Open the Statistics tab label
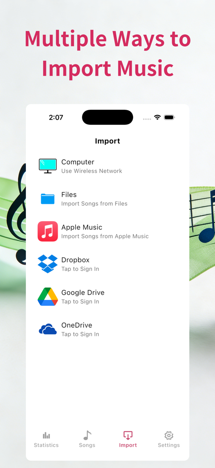 [x=46, y=445]
